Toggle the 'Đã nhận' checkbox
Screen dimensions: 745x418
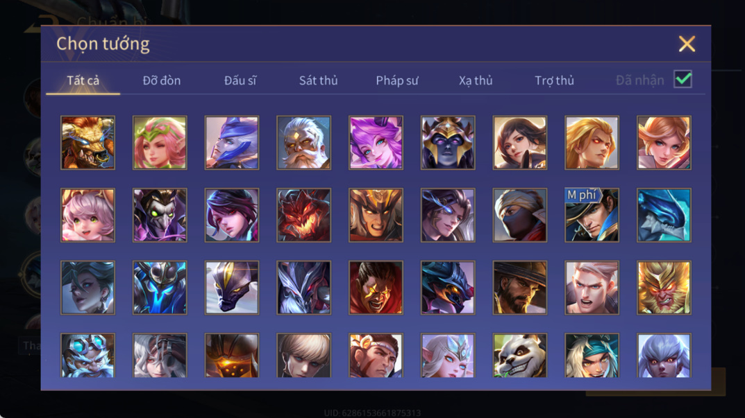click(x=683, y=79)
